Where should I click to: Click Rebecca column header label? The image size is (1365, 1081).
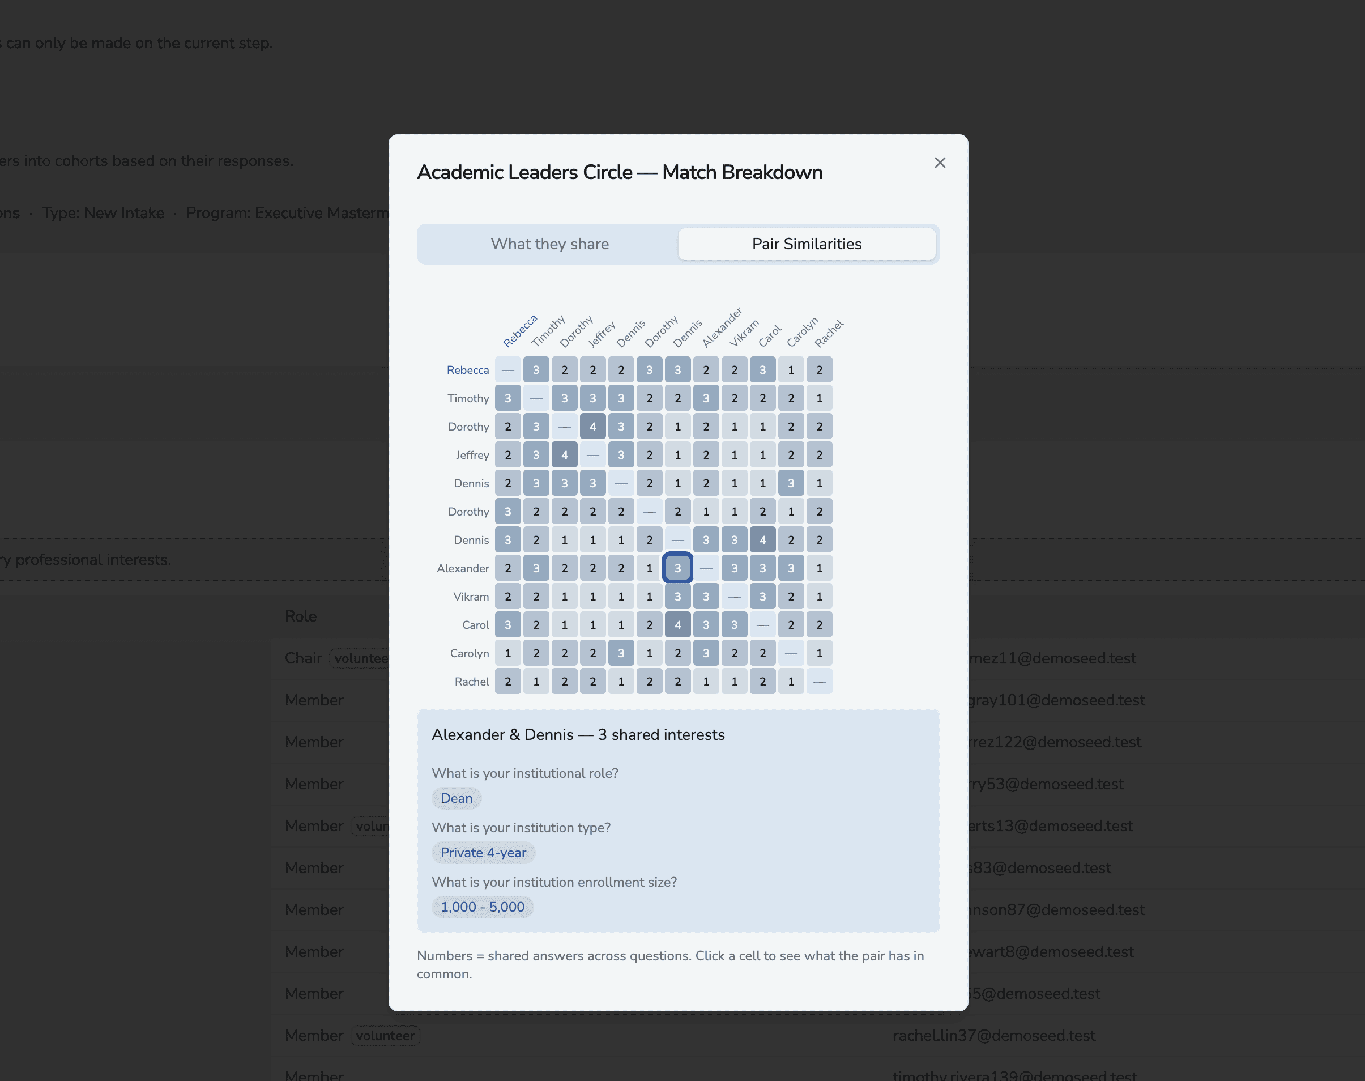pyautogui.click(x=520, y=331)
